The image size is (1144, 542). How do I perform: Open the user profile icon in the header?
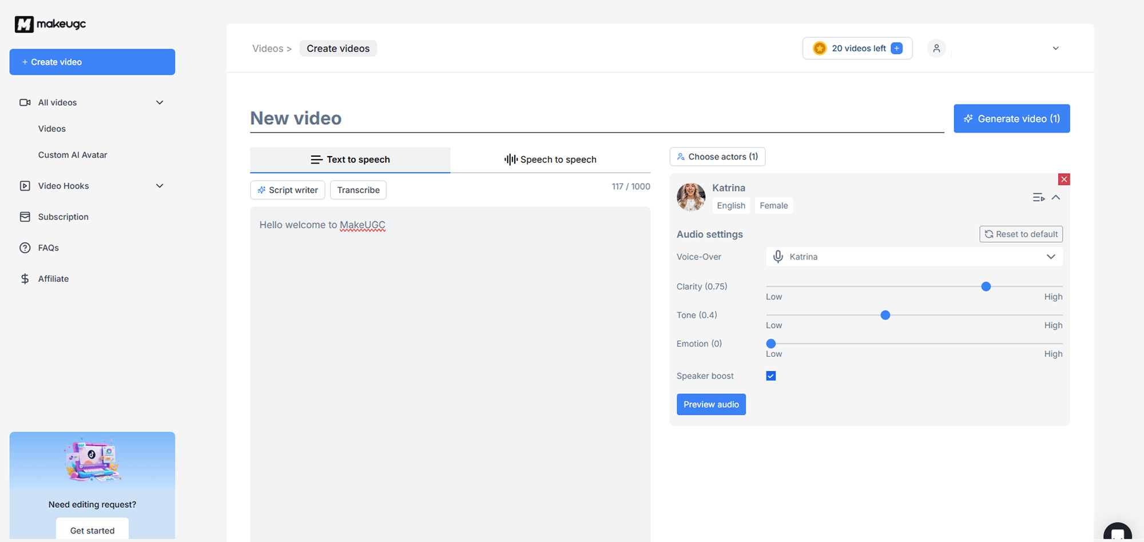(x=936, y=48)
